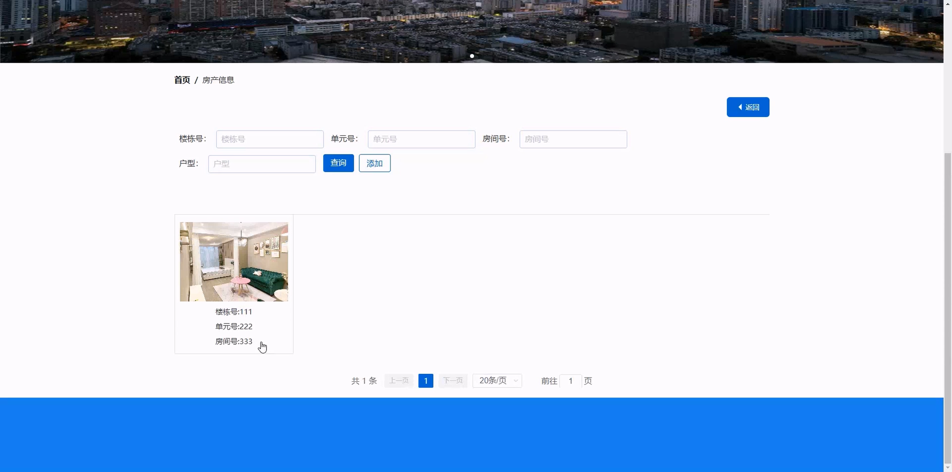Screen dimensions: 952x472
Task: Expand the 20条/页 page size dropdown
Action: [493, 380]
